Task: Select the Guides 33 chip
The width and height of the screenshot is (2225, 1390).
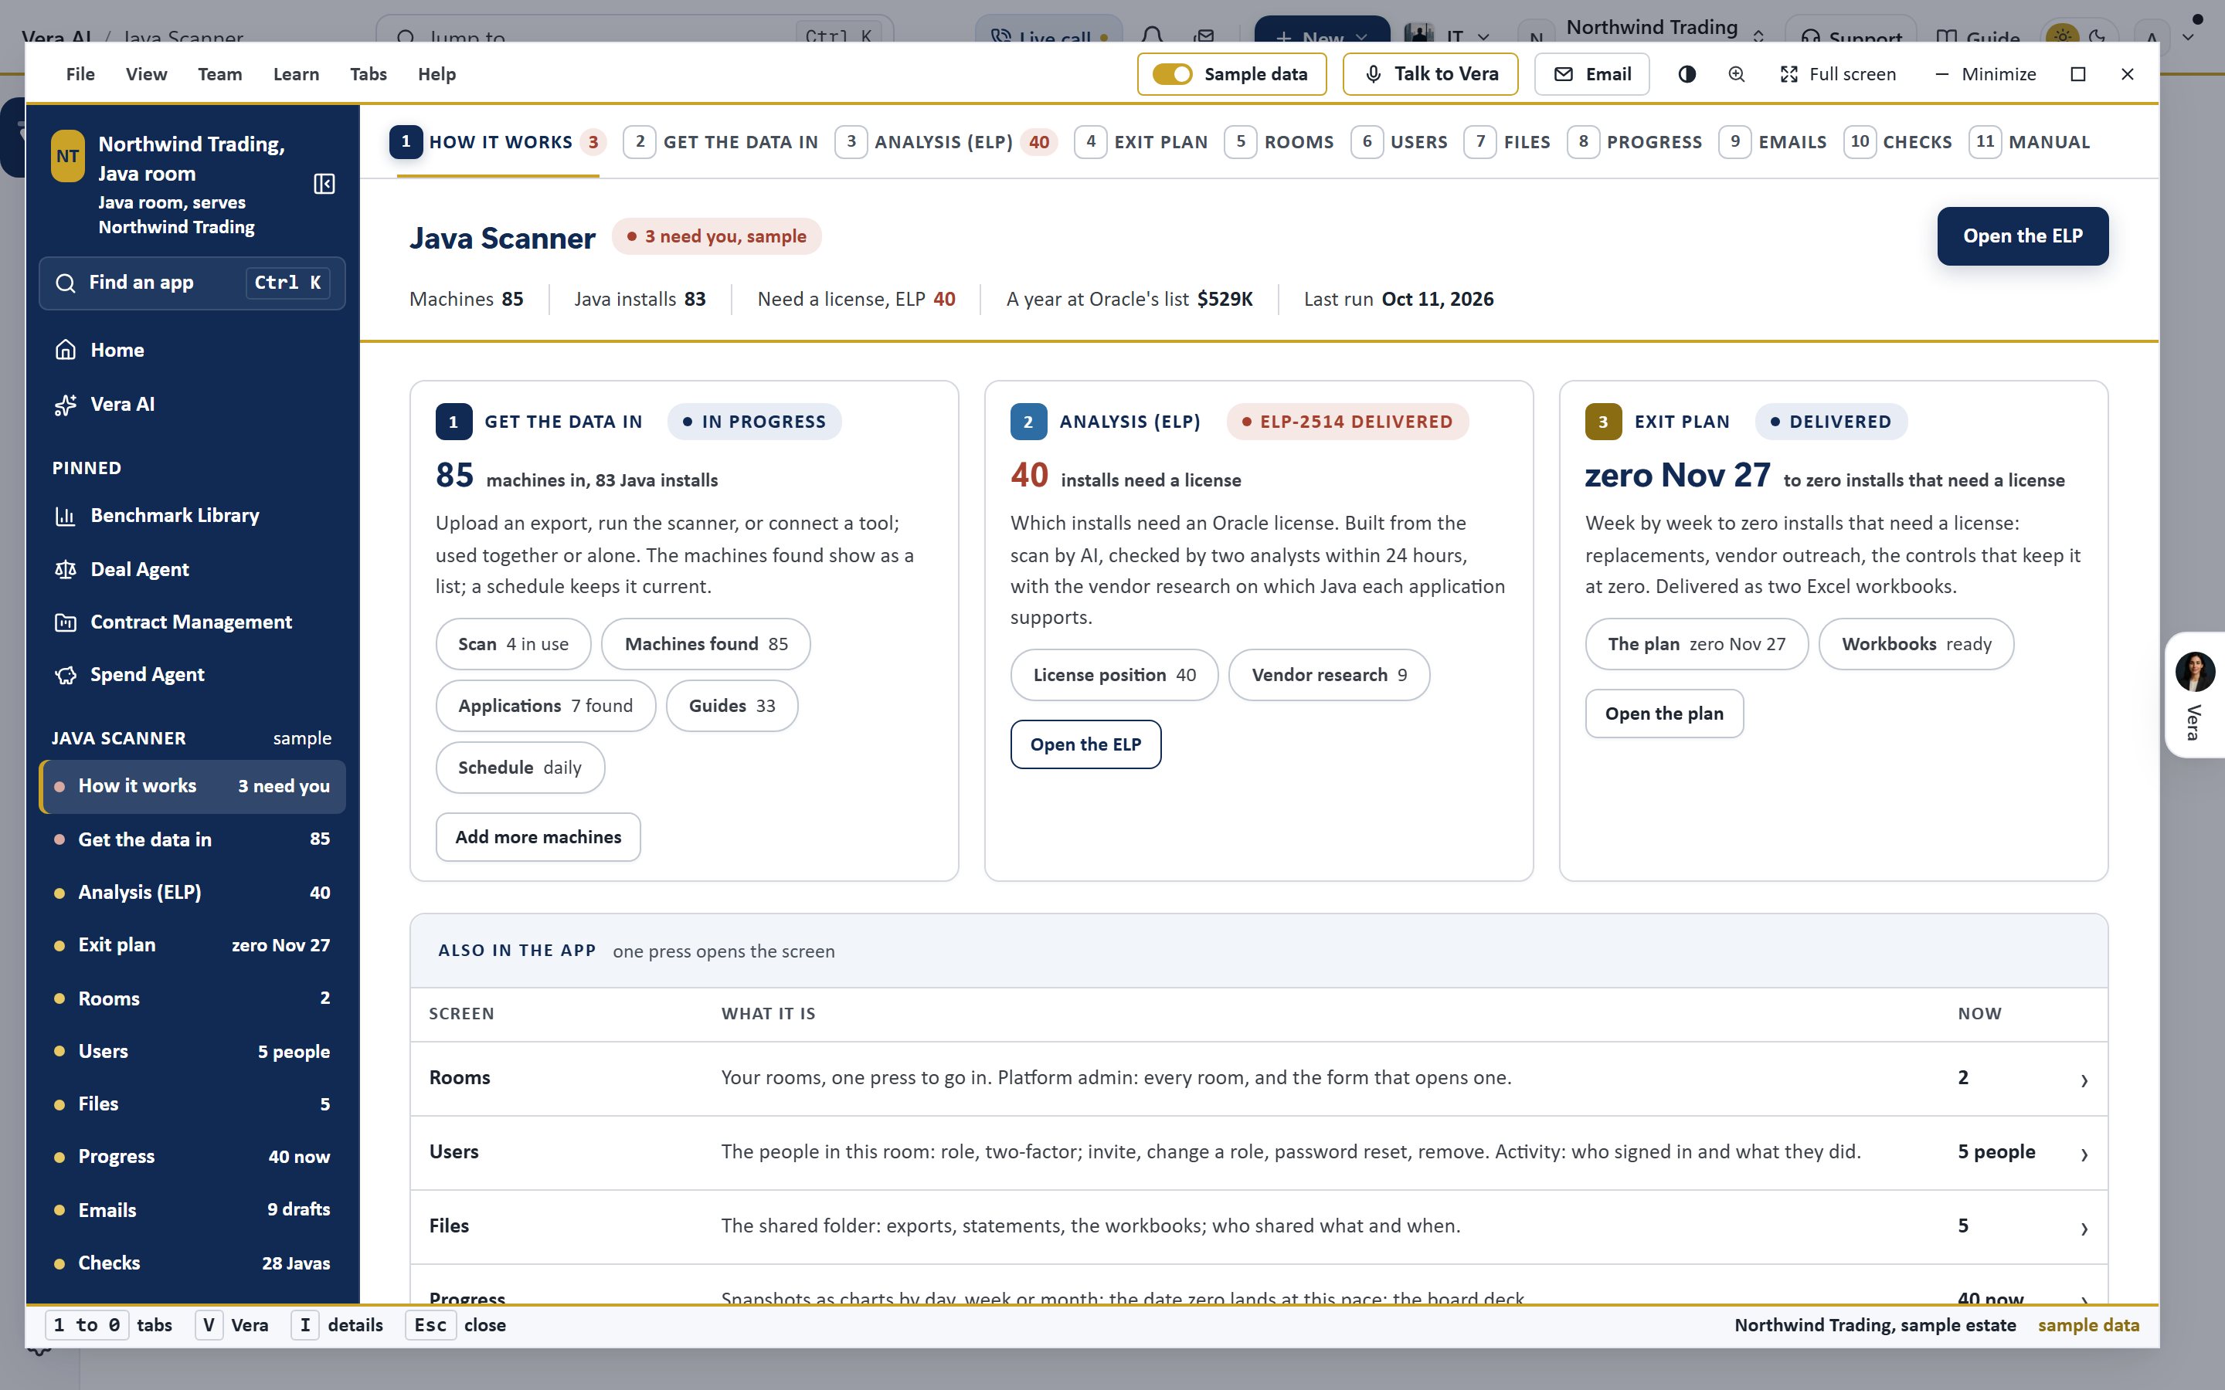Action: pos(732,706)
